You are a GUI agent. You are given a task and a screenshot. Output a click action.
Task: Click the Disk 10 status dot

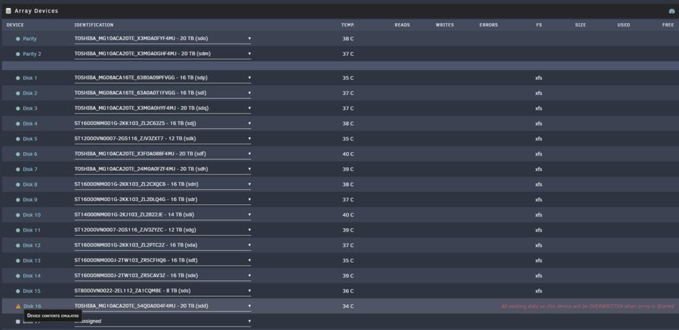coord(18,215)
